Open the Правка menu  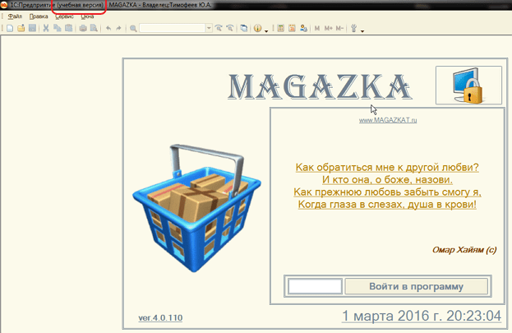coord(39,16)
